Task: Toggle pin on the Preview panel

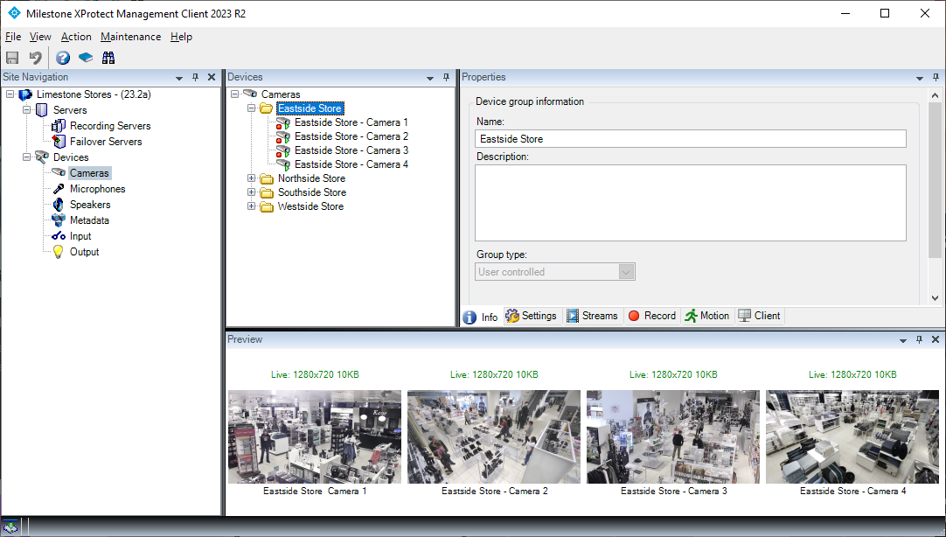Action: (920, 339)
